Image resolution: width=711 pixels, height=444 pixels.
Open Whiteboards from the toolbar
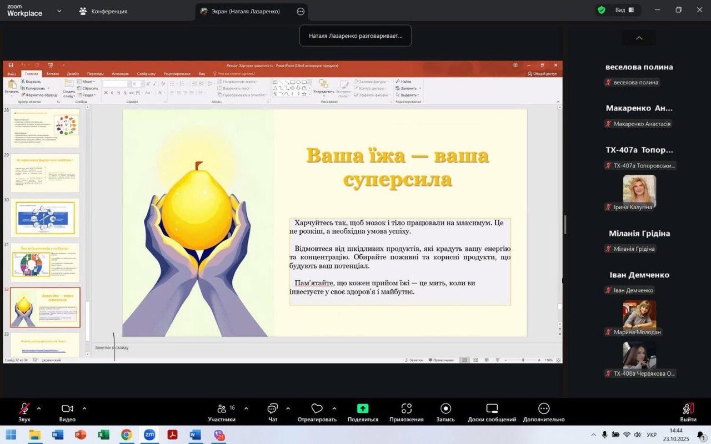coord(492,412)
